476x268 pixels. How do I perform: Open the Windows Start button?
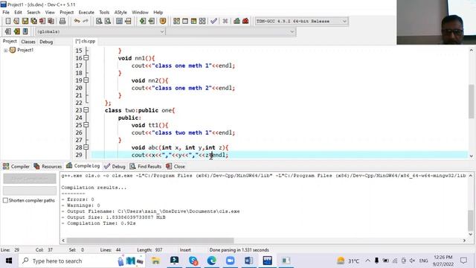pyautogui.click(x=9, y=261)
